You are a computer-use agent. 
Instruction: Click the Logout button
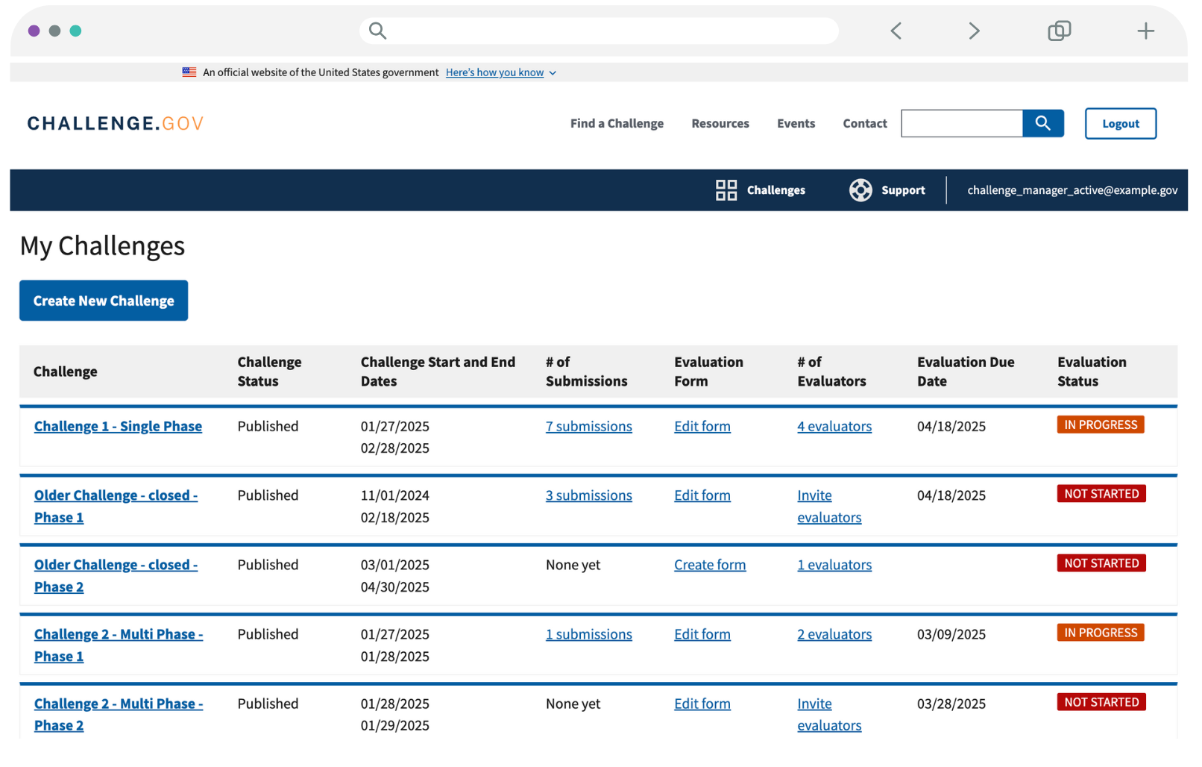1120,124
